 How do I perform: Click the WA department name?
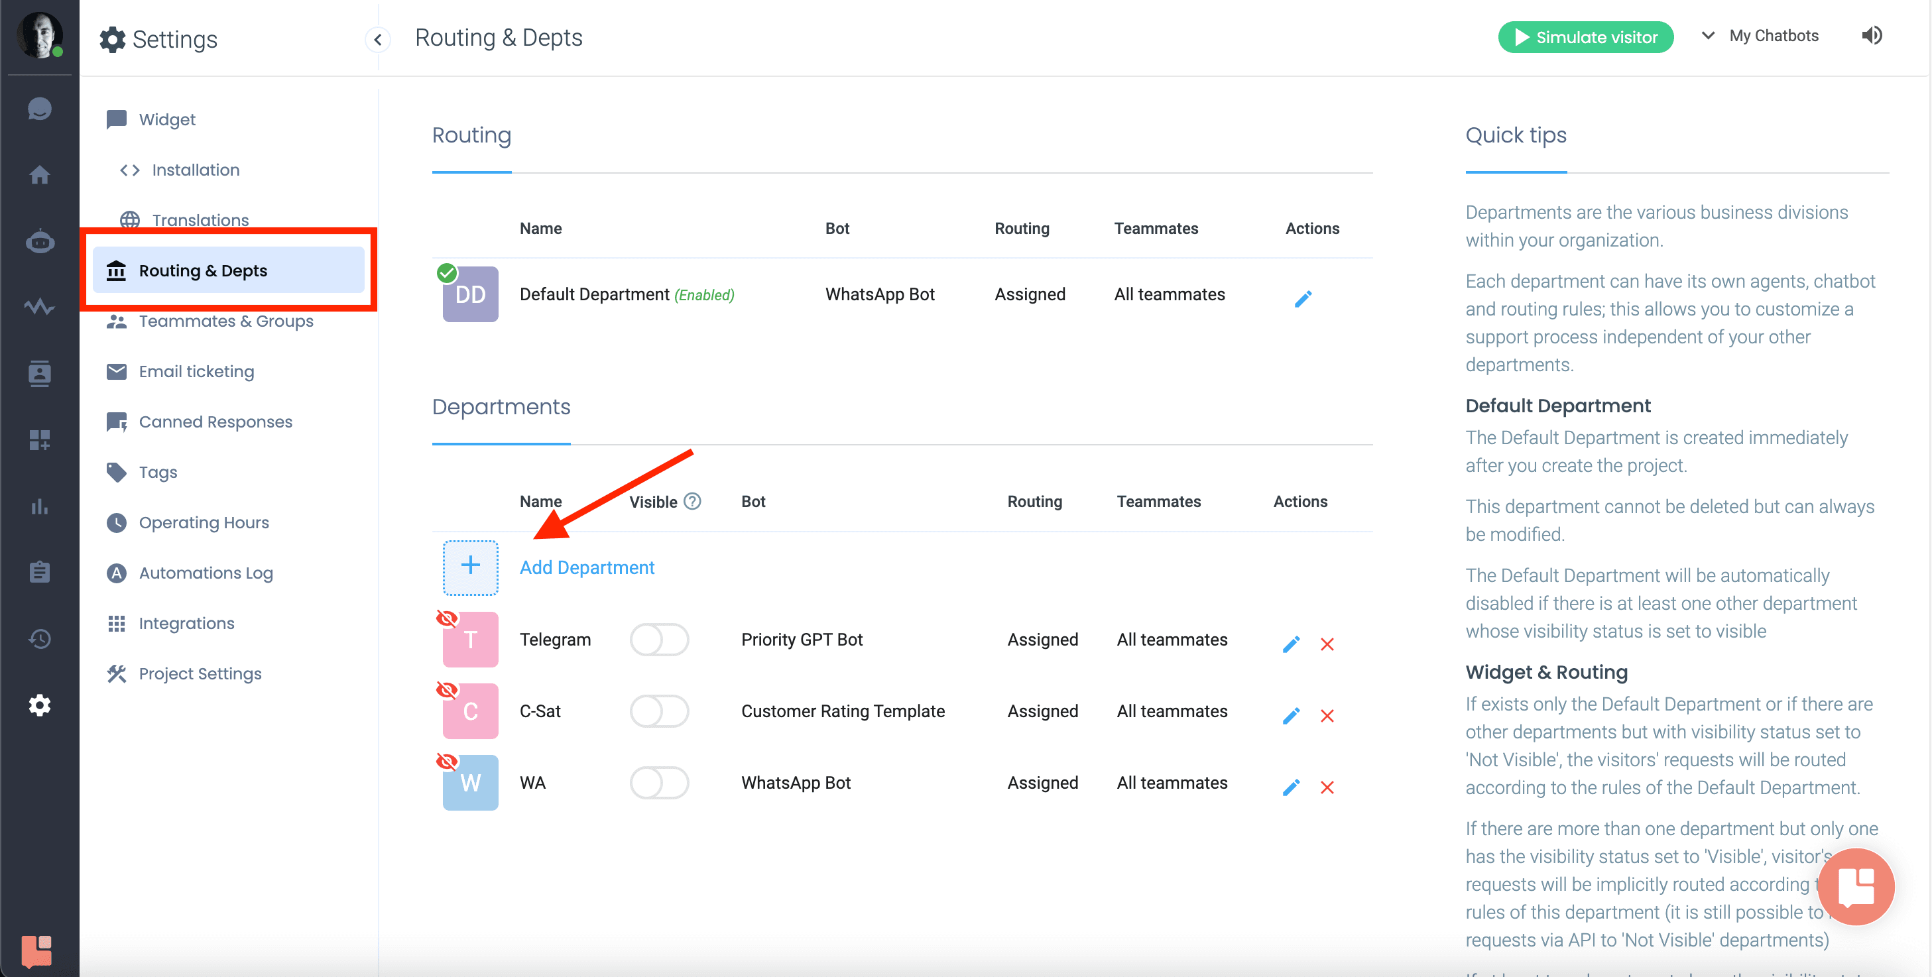point(532,782)
